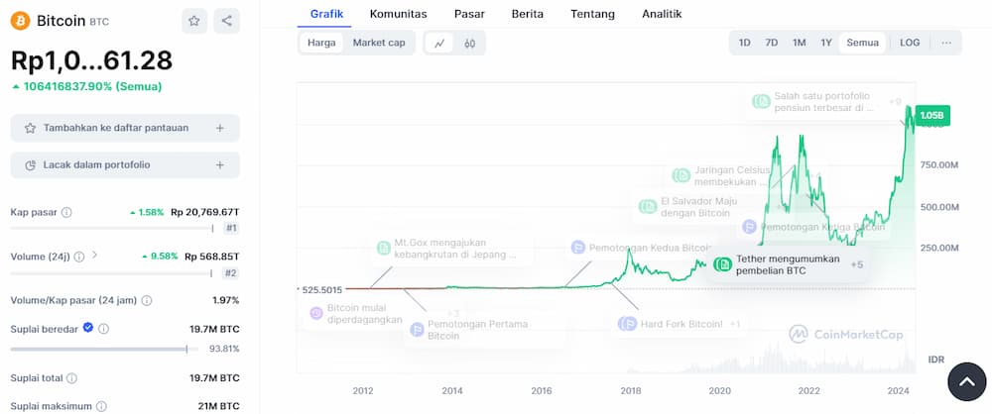Open the chart more-options ellipsis
This screenshot has height=414, width=992.
tap(946, 43)
